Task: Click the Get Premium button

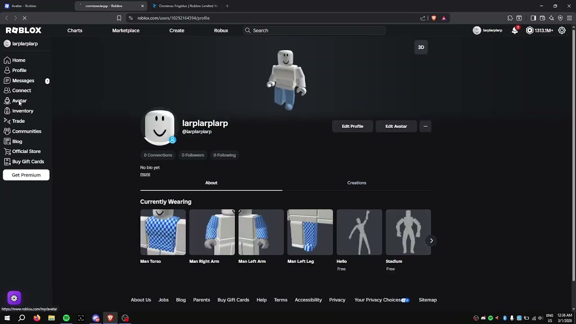Action: pos(26,175)
